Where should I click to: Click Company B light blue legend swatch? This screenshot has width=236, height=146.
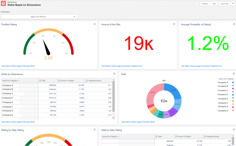(x=233, y=85)
